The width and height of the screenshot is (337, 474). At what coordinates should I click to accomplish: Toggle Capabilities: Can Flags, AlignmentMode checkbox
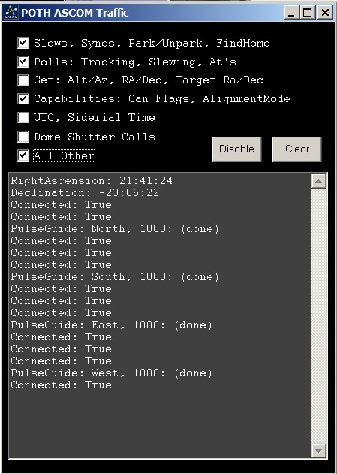23,99
